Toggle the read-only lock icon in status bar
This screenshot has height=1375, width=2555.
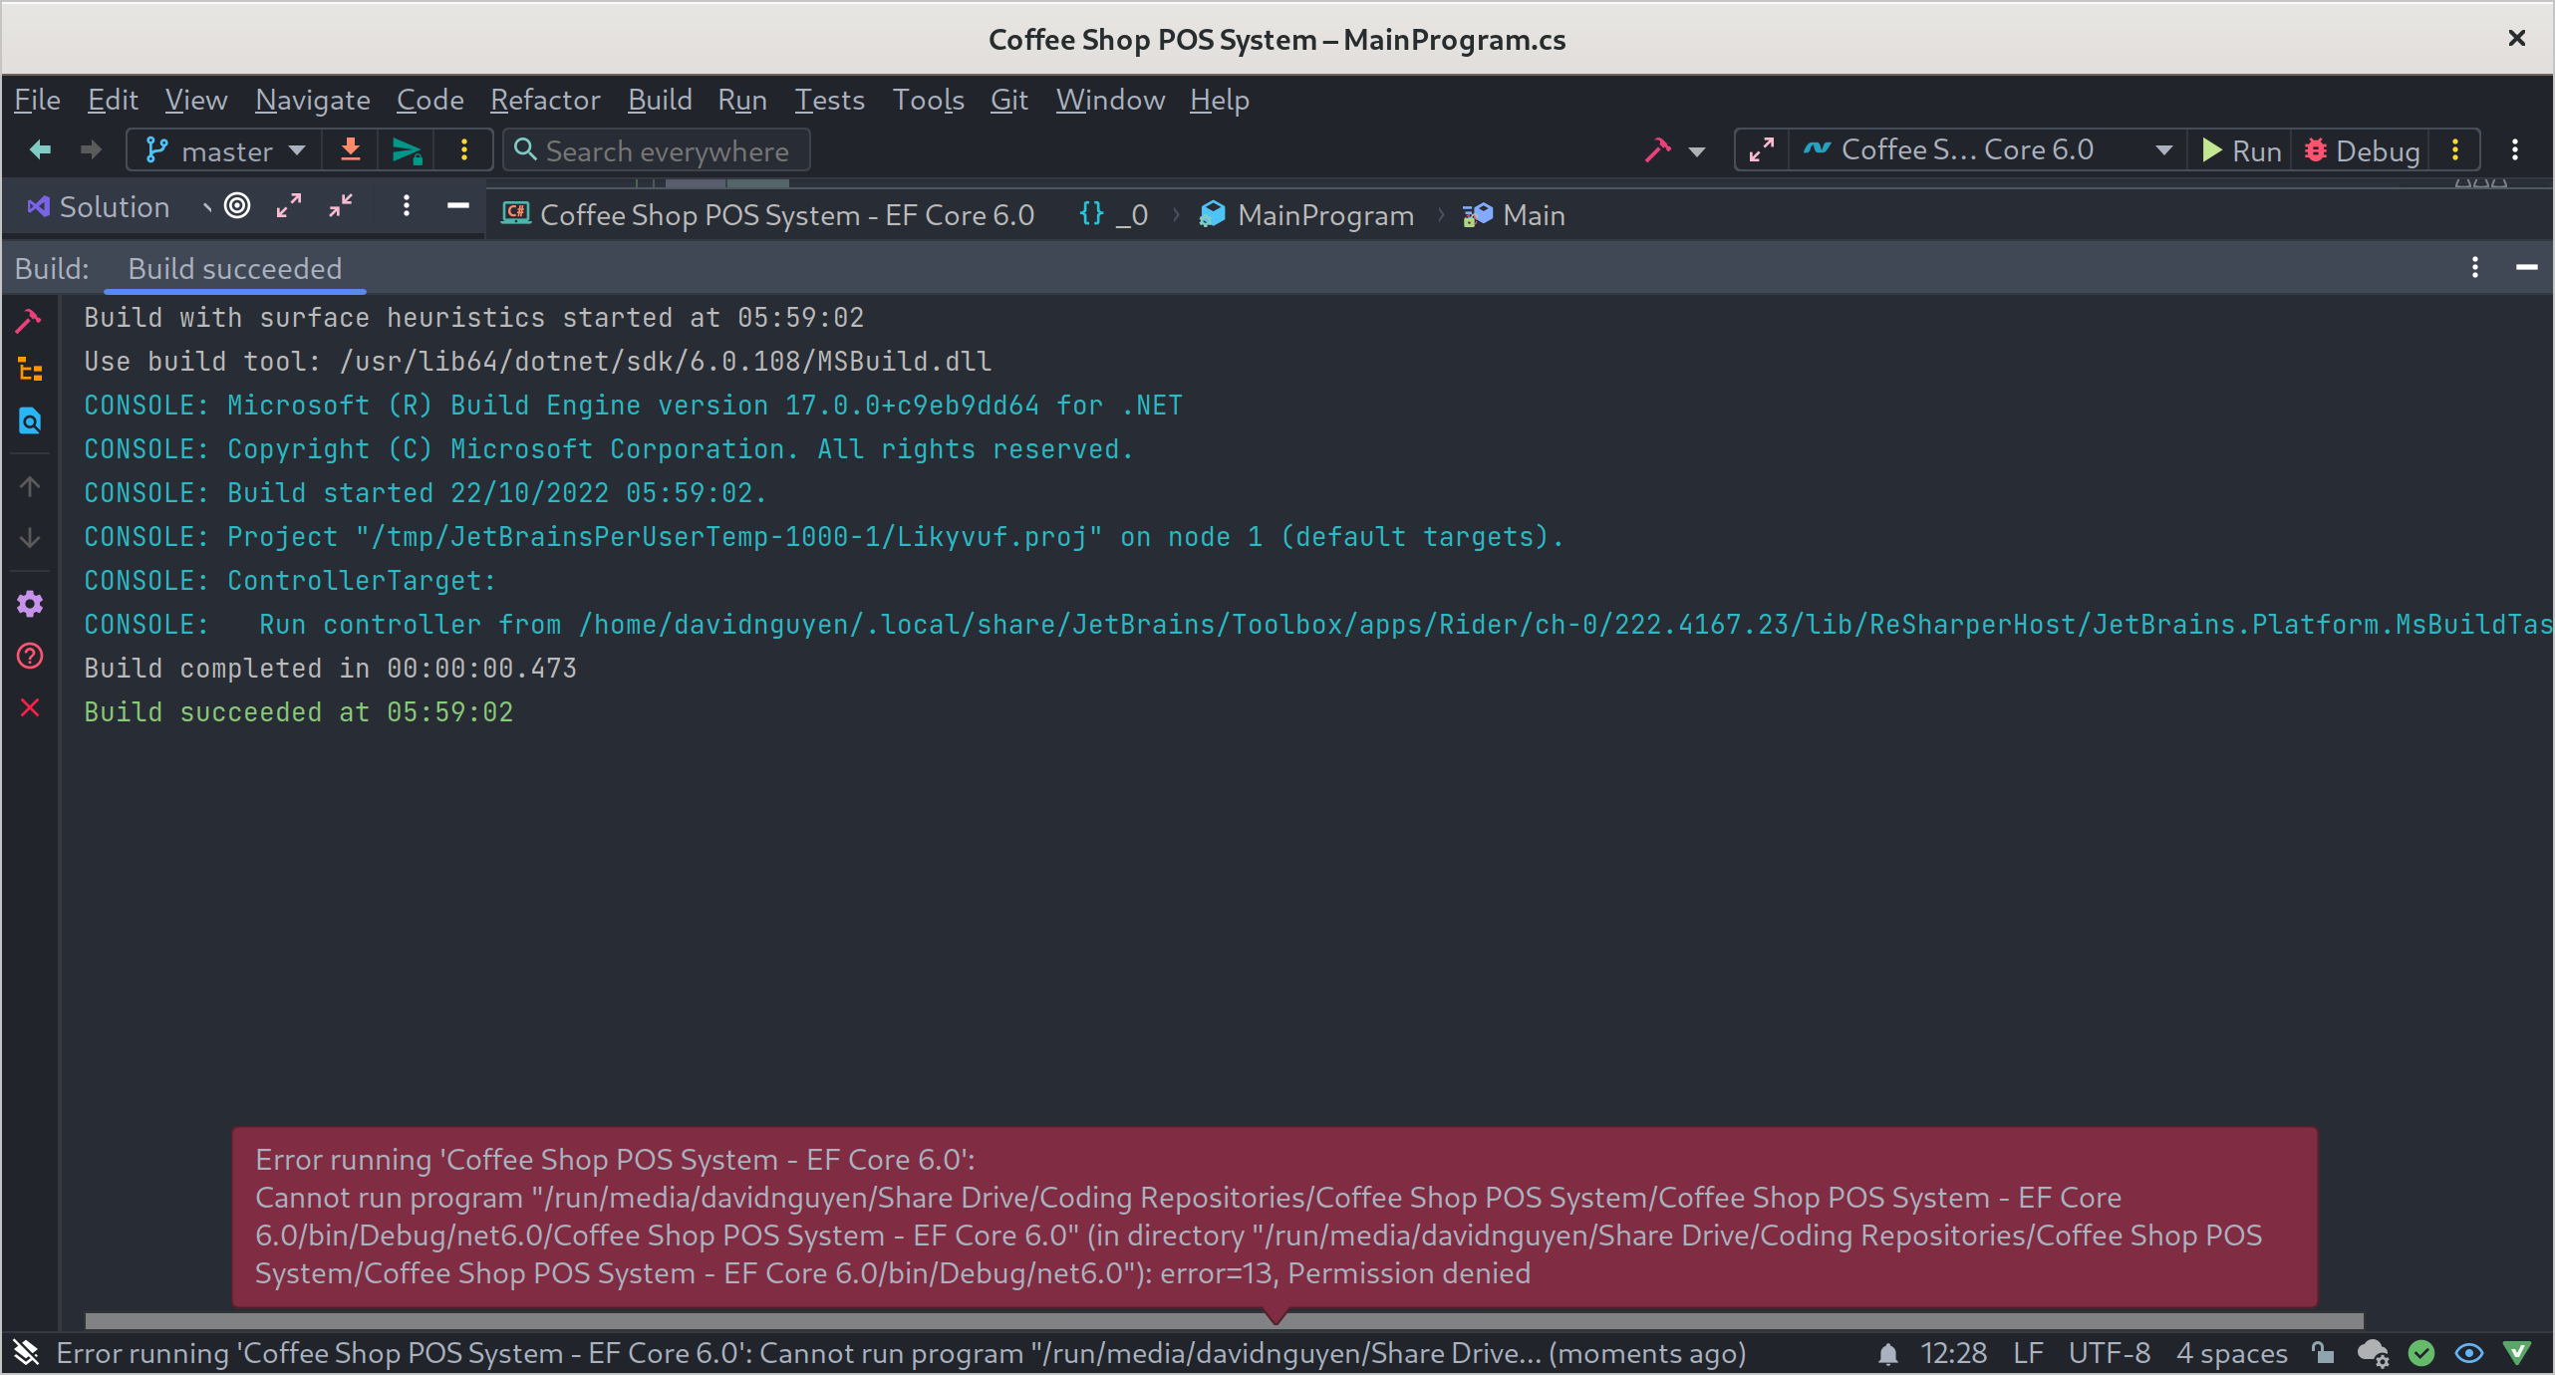[2323, 1354]
